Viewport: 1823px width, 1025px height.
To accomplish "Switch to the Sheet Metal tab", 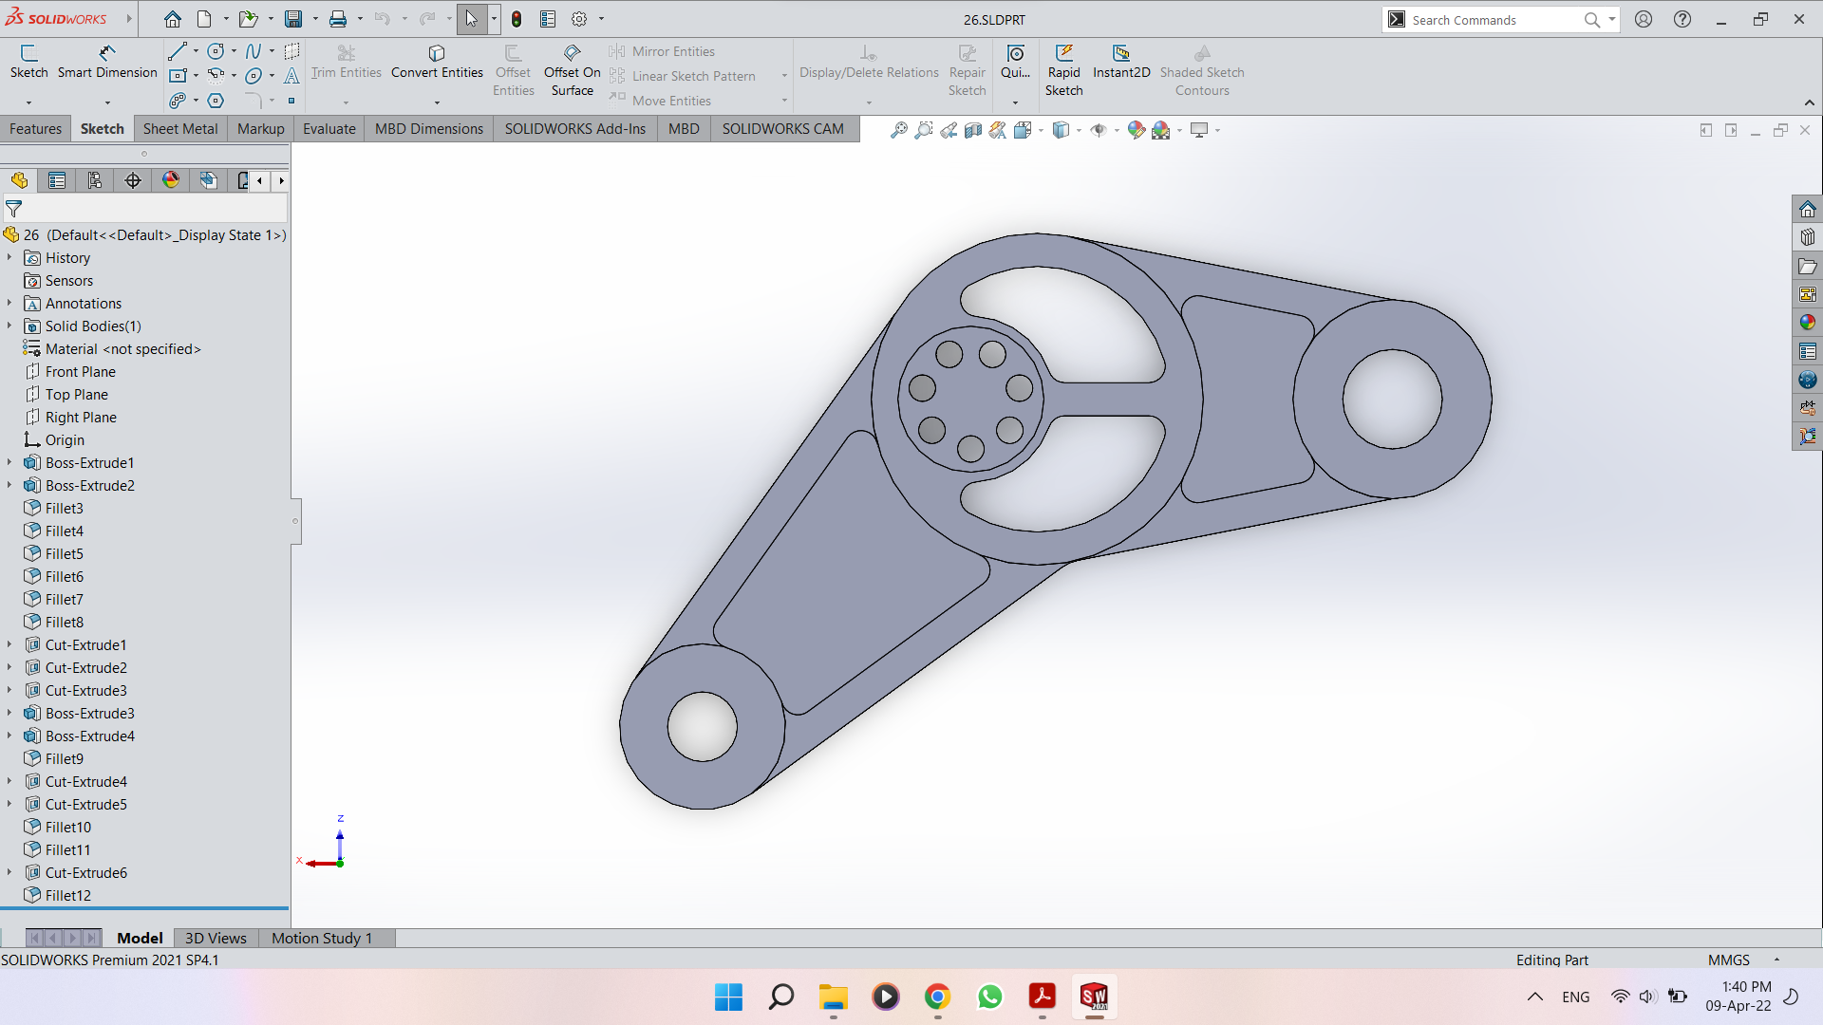I will point(180,129).
